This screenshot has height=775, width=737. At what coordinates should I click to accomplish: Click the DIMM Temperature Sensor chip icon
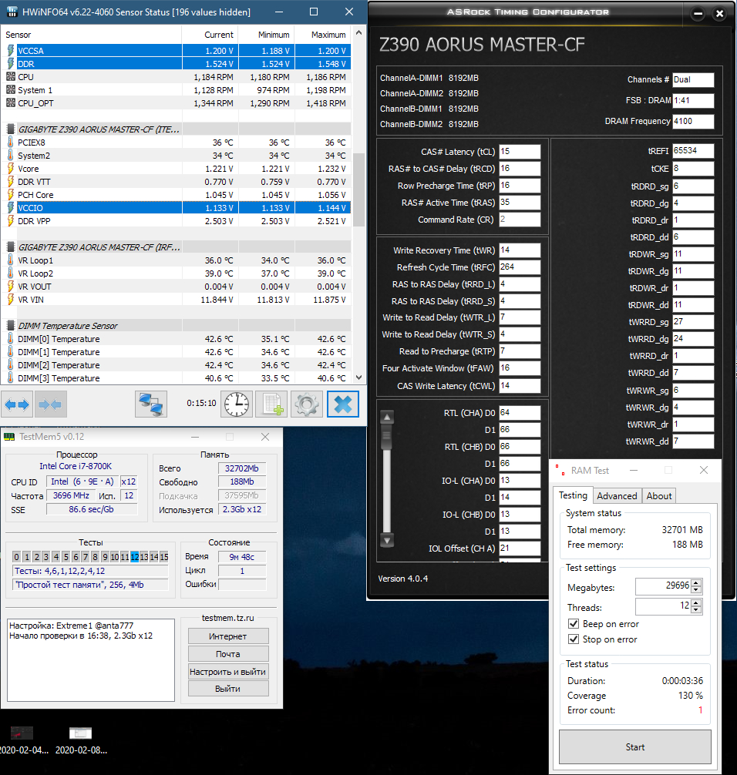(x=10, y=326)
